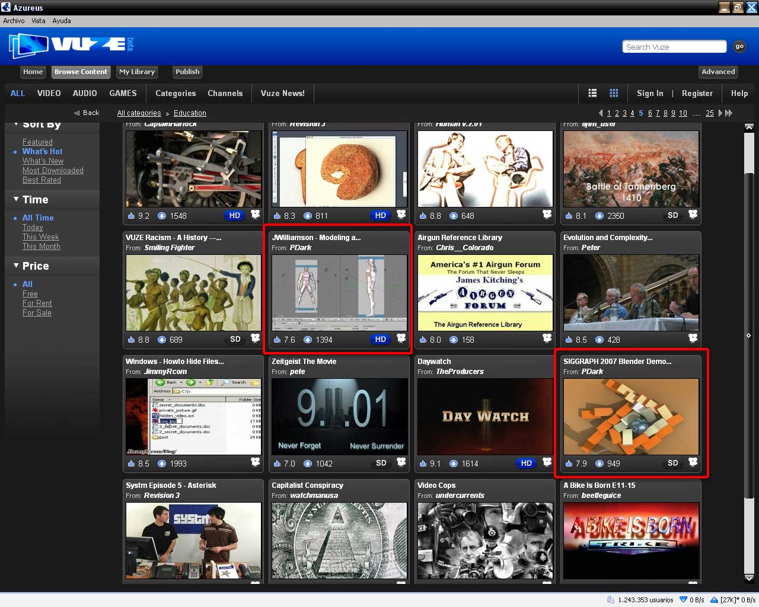This screenshot has height=607, width=759.
Task: Open the Battle of Tannenberg 1410 thumbnail
Action: [x=631, y=169]
